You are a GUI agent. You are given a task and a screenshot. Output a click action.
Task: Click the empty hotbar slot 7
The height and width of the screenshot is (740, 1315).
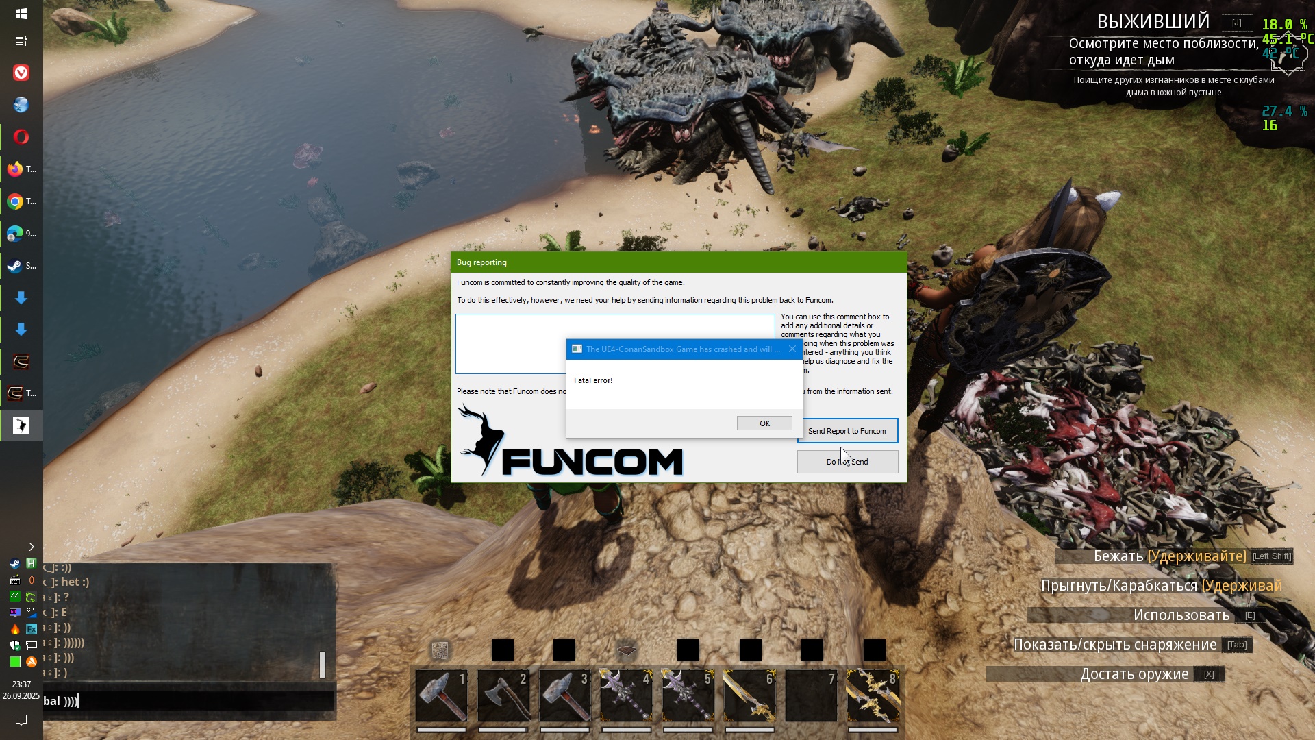[x=812, y=695]
